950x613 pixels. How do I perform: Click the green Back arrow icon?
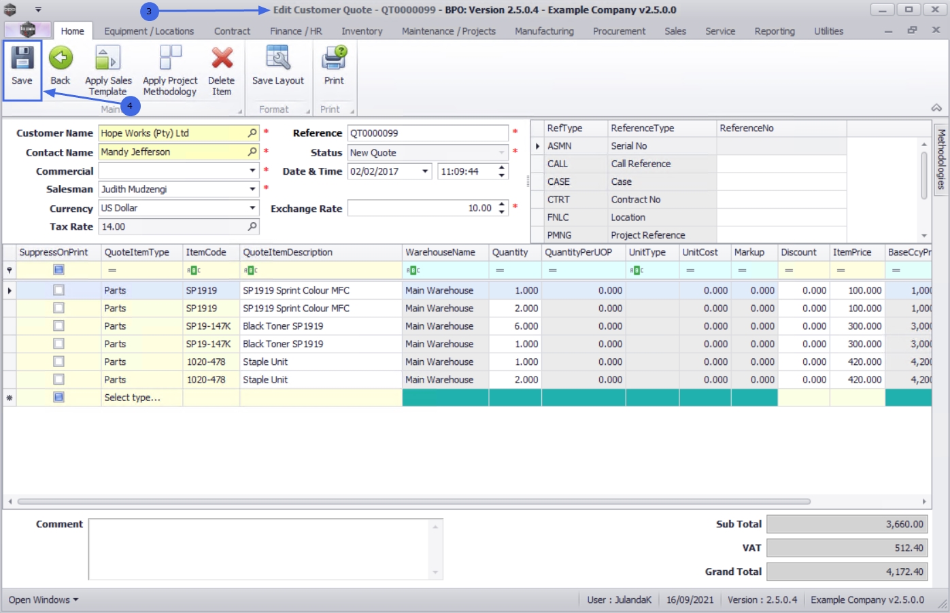pyautogui.click(x=61, y=59)
